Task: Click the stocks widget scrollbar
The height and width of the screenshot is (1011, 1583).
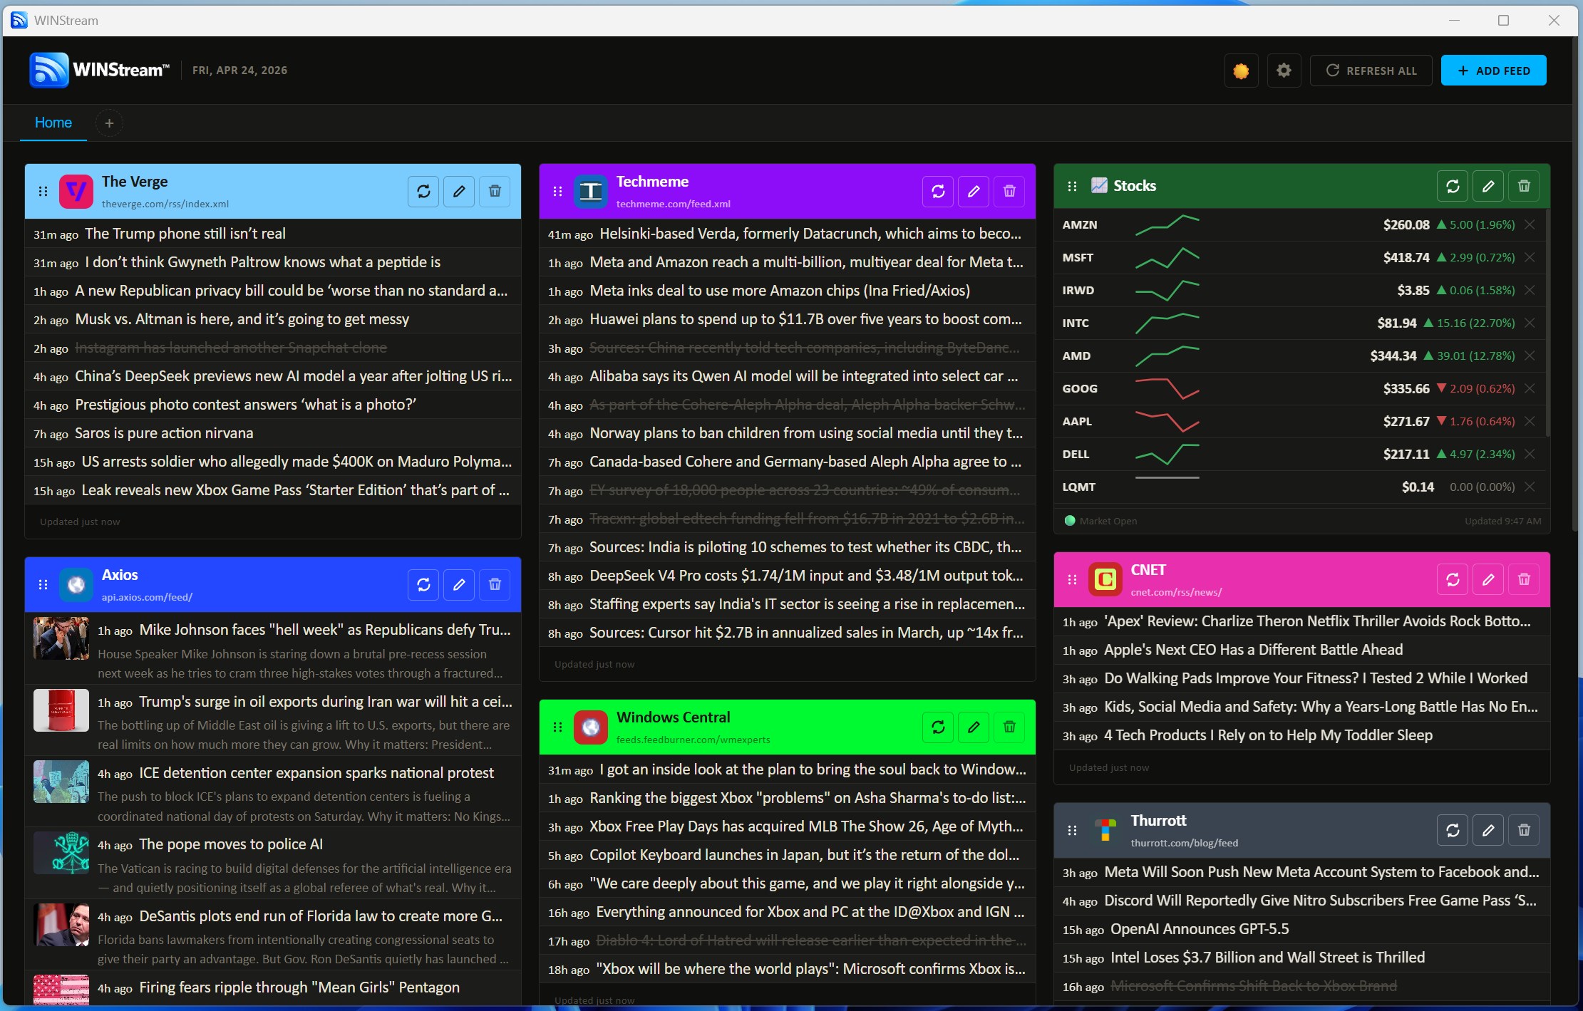Action: 1547,322
